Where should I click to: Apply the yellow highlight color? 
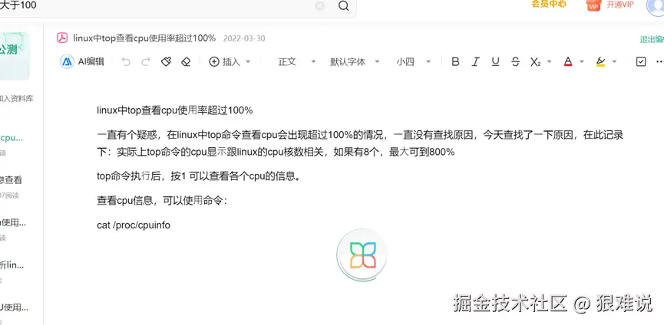[600, 61]
